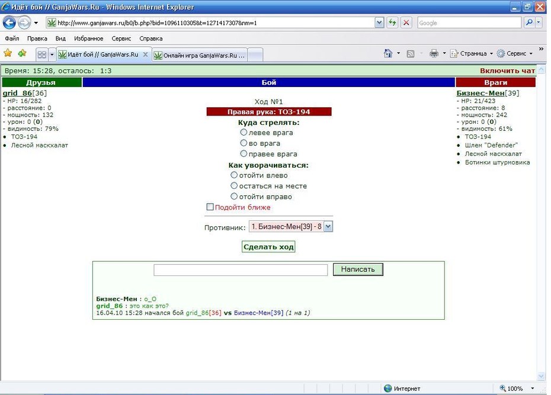Open the Файл menu
Screen dimensions: 551x395
pos(12,38)
